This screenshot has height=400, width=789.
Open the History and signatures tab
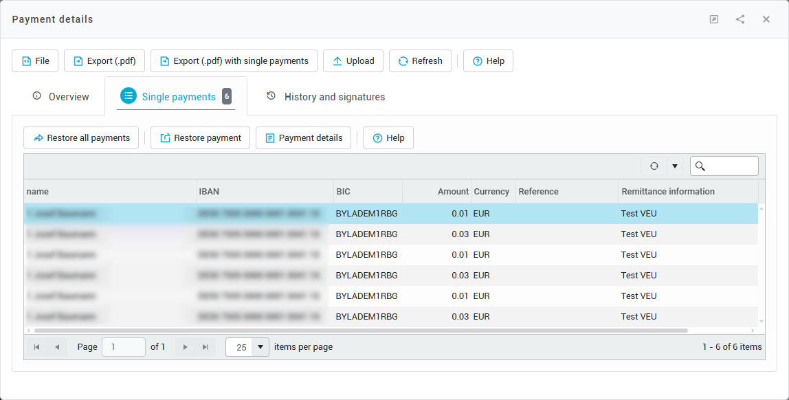pyautogui.click(x=326, y=97)
